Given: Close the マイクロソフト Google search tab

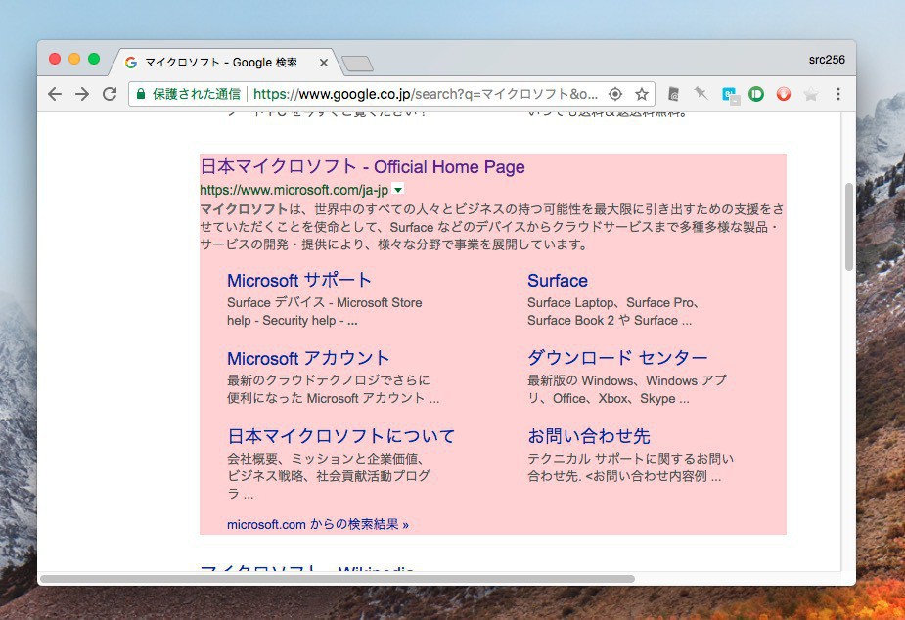Looking at the screenshot, I should click(x=324, y=62).
